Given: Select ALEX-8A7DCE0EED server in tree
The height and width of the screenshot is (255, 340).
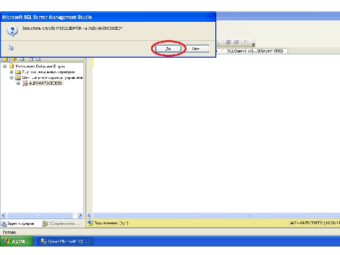Looking at the screenshot, I should 46,83.
